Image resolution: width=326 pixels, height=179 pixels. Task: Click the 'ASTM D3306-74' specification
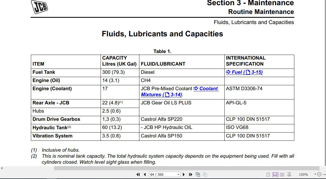pyautogui.click(x=244, y=89)
